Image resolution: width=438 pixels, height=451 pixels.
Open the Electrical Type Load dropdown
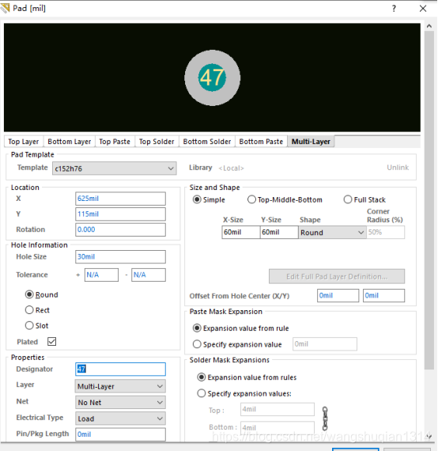(x=120, y=419)
